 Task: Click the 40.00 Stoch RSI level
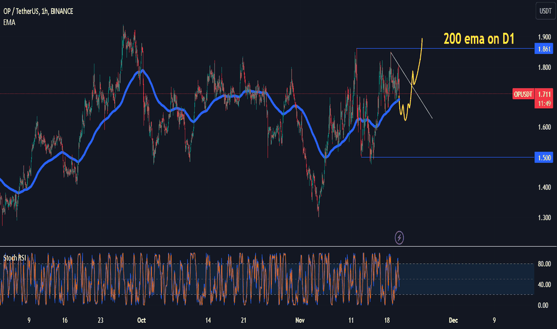pos(544,284)
